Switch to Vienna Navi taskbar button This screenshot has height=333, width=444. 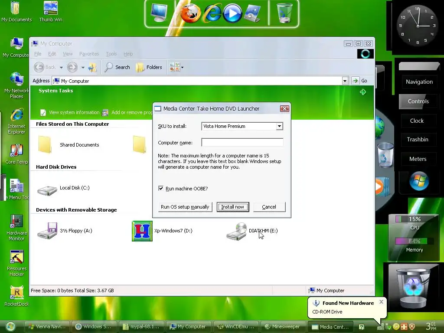47,326
